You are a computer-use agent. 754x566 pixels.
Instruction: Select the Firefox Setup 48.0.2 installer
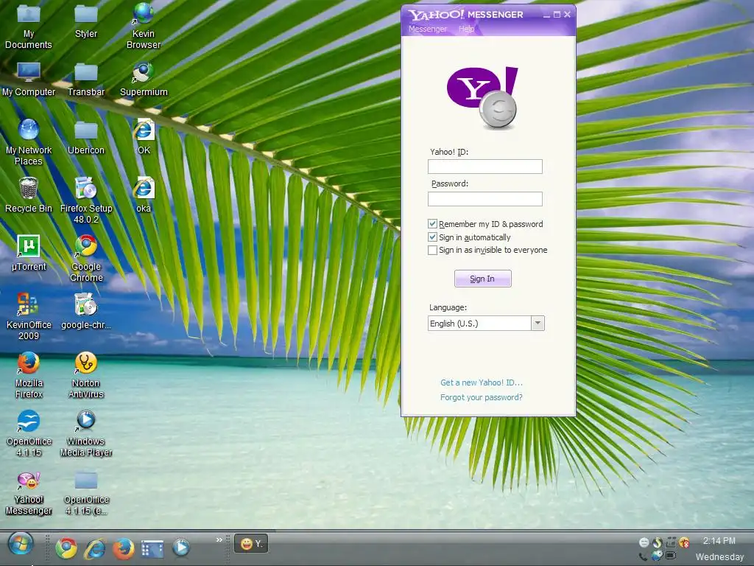pos(86,200)
